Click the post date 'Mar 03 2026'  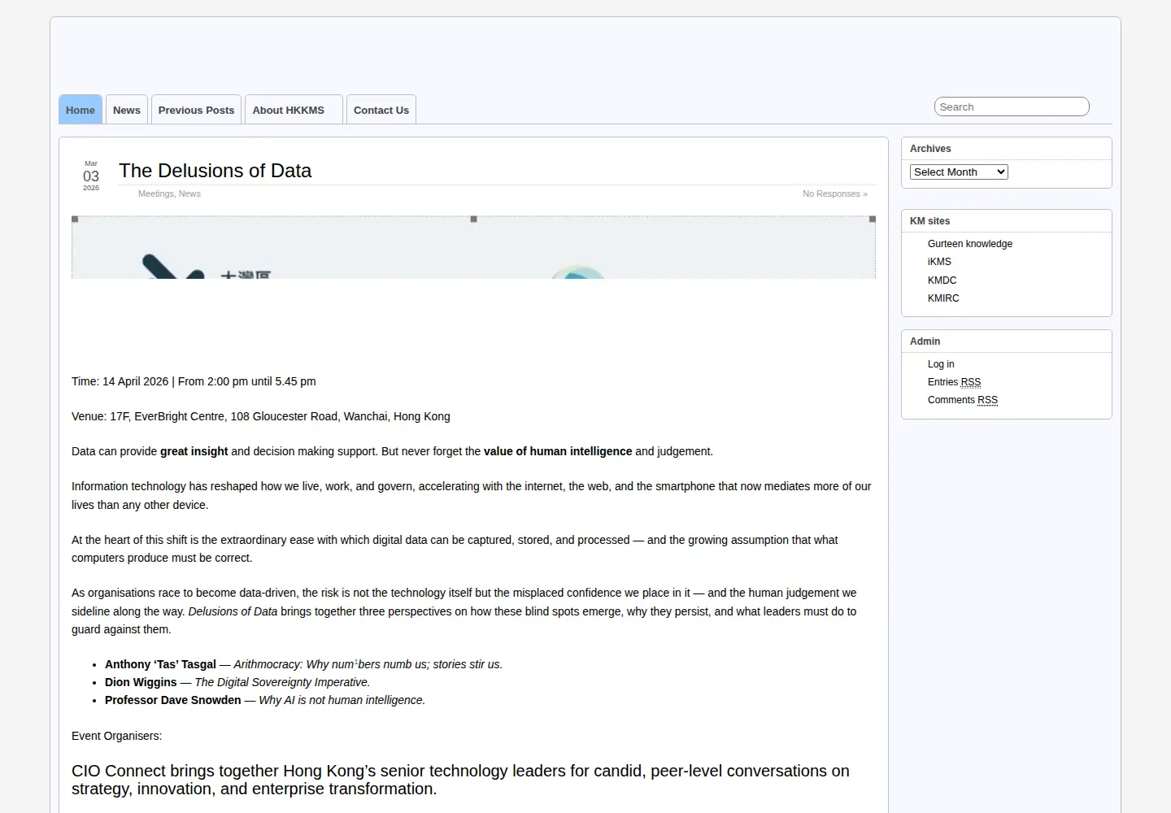pos(91,176)
